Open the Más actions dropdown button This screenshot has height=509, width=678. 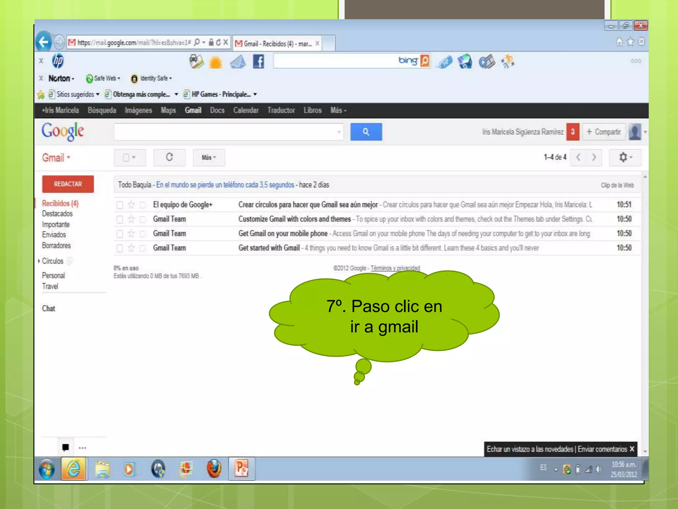(x=209, y=157)
